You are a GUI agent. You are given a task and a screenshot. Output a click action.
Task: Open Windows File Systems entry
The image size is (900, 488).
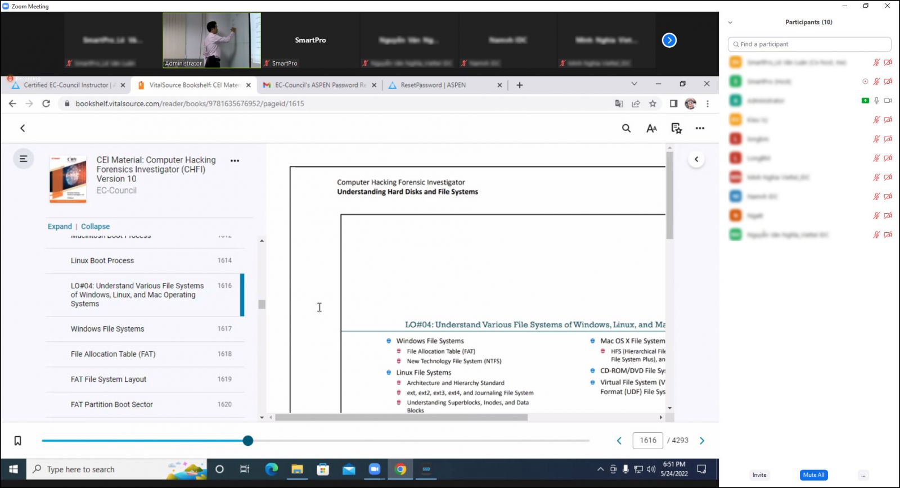click(x=145, y=329)
